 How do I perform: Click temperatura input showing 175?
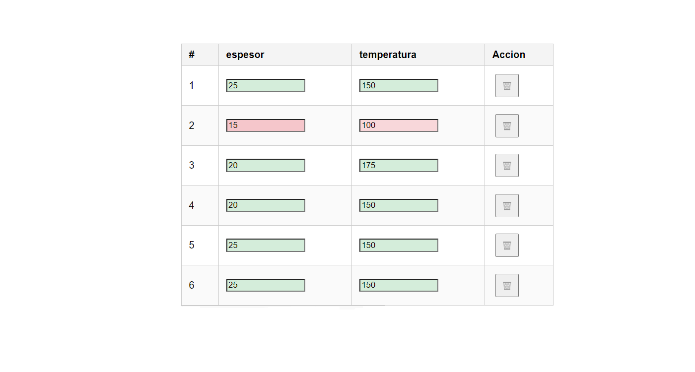399,166
